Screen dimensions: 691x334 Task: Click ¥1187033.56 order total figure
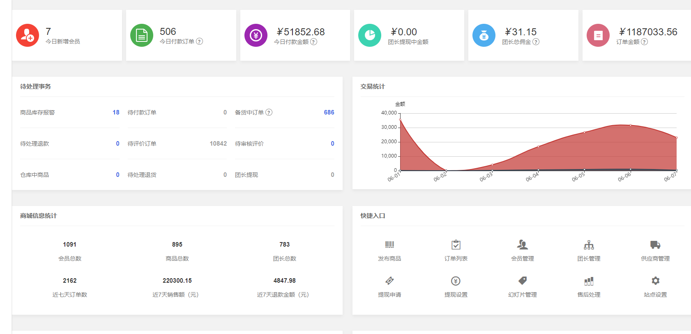[x=648, y=32]
